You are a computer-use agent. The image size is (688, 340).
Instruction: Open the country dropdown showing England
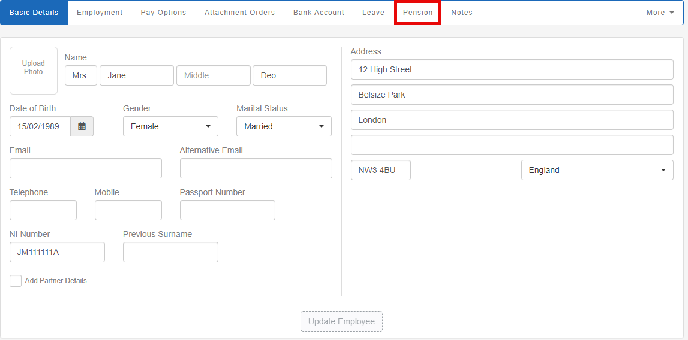tap(597, 170)
